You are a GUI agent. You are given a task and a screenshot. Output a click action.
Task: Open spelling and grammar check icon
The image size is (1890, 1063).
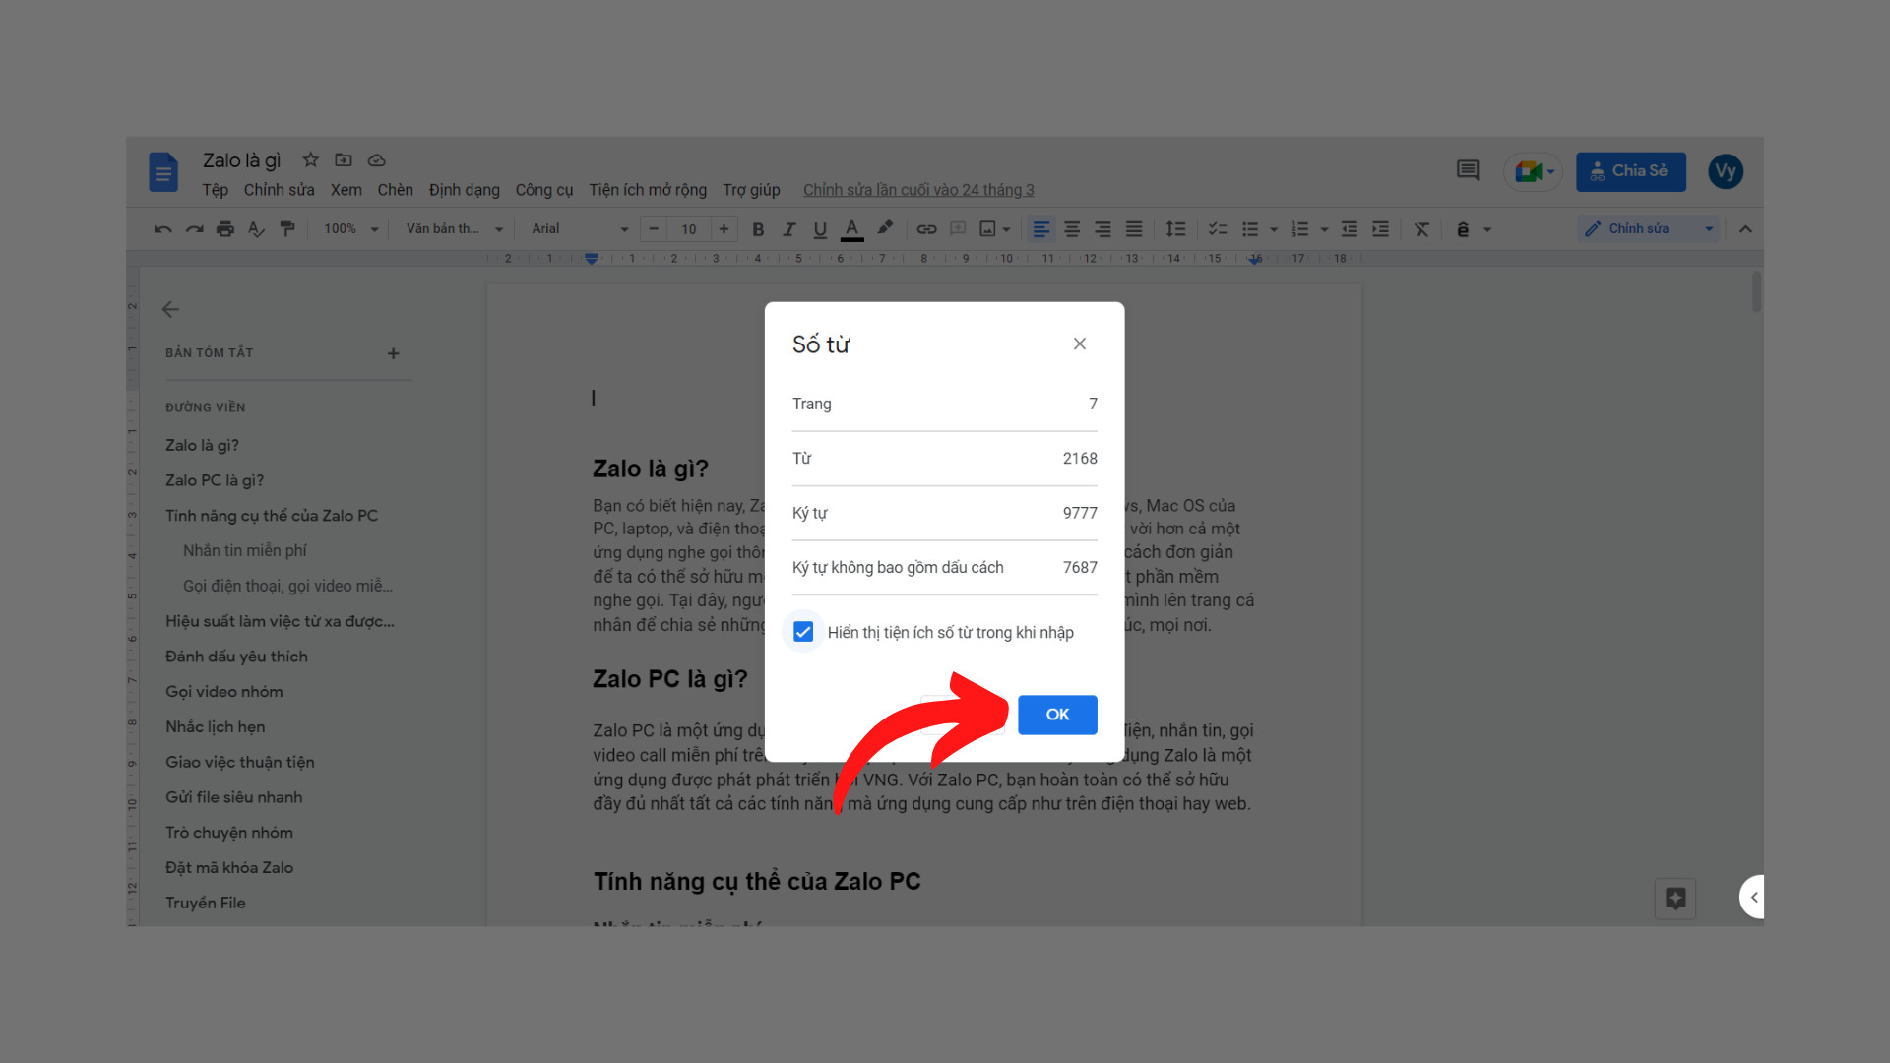[256, 228]
